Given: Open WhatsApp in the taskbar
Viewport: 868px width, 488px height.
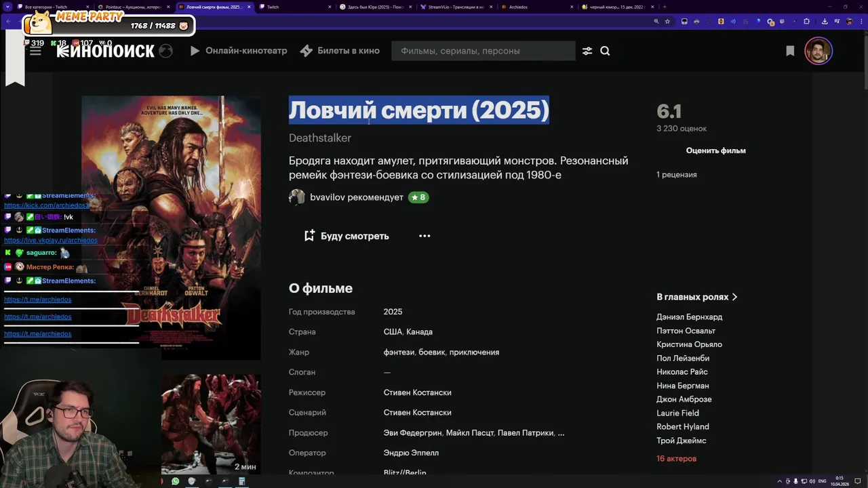Looking at the screenshot, I should (x=176, y=481).
